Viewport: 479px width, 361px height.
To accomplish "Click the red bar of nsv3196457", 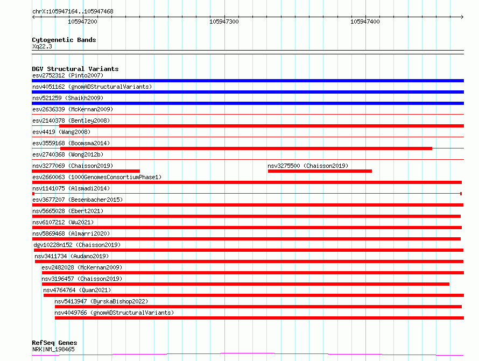I will [245, 284].
